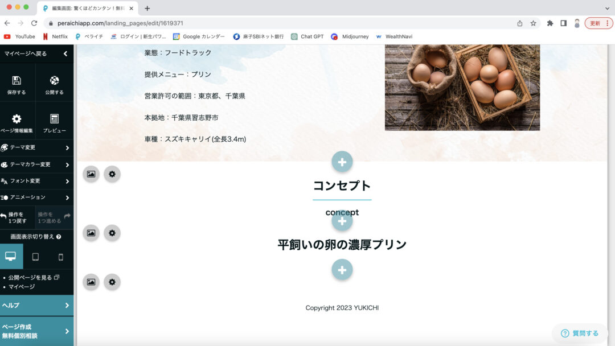Expand テーマカラー変更 menu
The width and height of the screenshot is (615, 346).
(x=36, y=164)
